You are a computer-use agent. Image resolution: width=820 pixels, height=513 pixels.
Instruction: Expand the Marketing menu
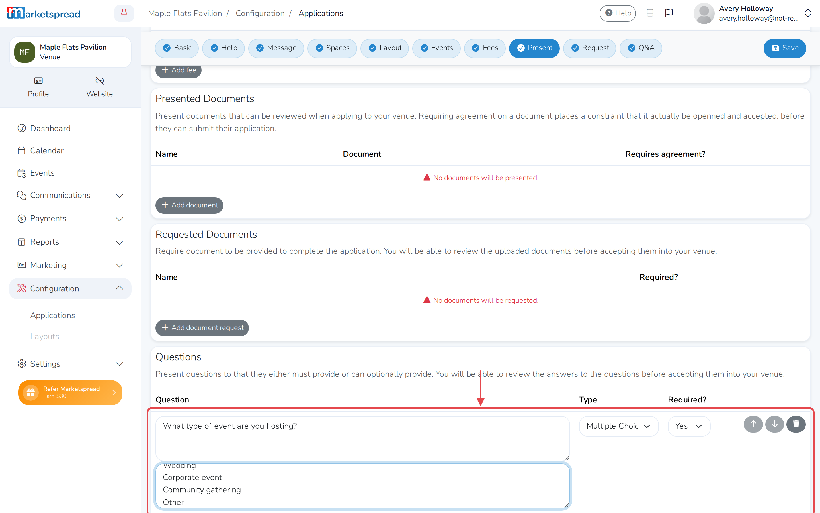coord(70,265)
